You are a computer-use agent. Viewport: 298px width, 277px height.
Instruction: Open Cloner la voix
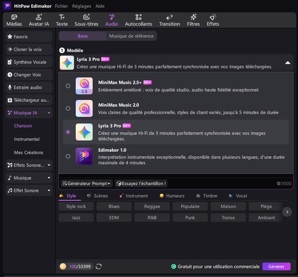29,49
